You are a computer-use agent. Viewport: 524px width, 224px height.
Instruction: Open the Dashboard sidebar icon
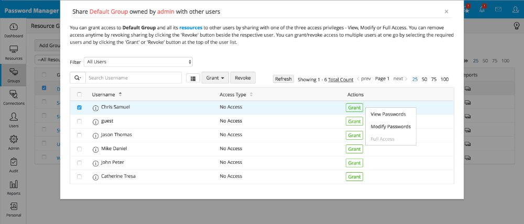(14, 30)
